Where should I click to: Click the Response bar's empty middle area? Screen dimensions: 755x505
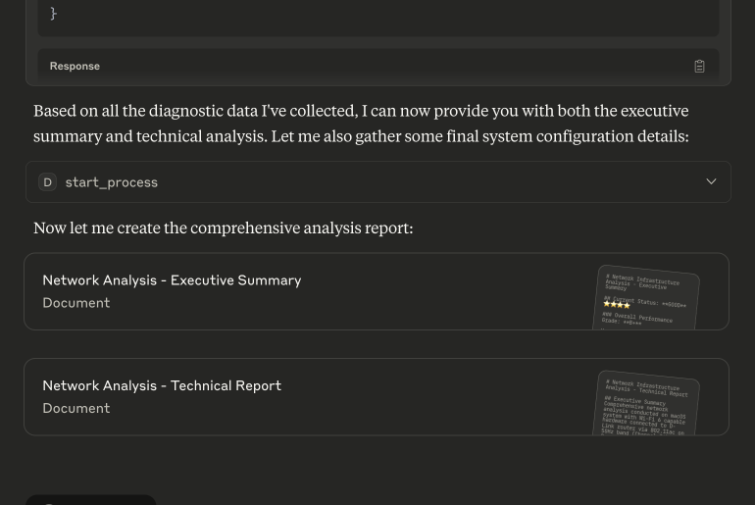pos(385,66)
